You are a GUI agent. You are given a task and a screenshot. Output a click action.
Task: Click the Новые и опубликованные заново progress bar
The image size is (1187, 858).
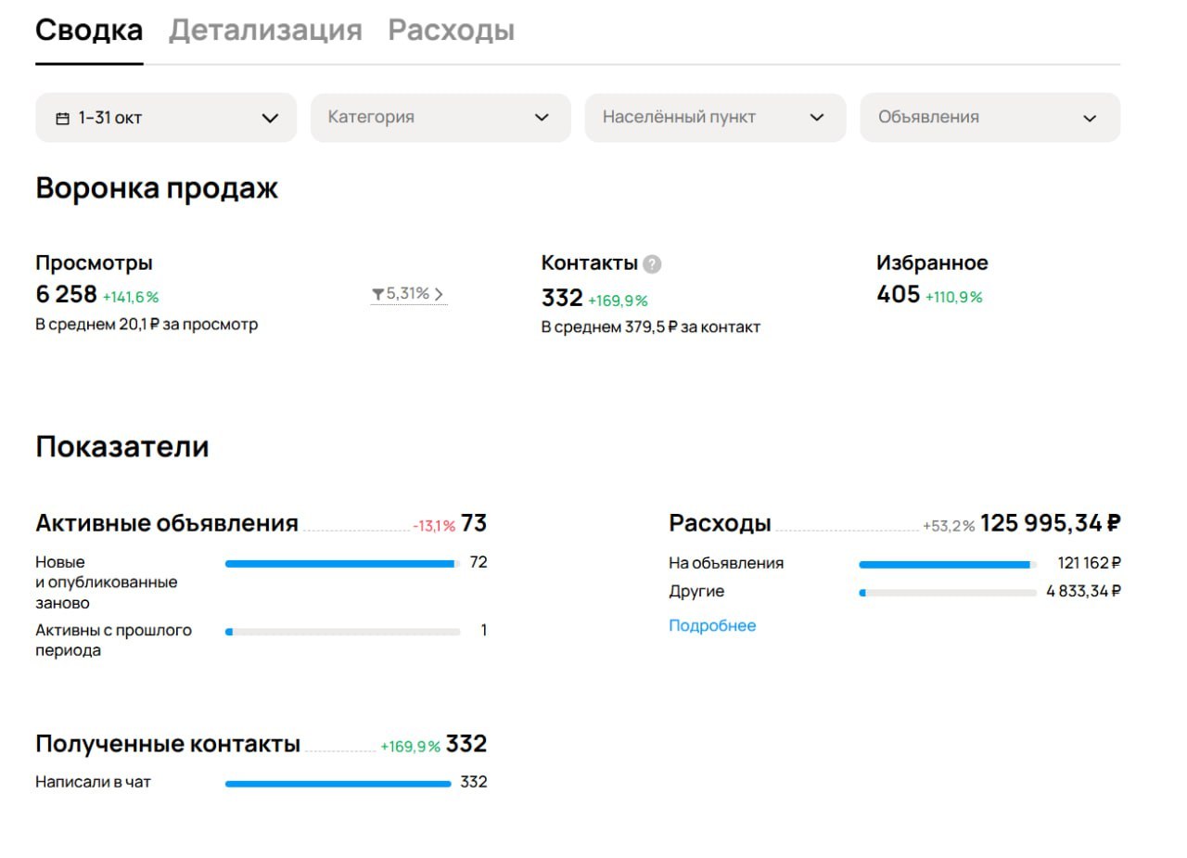343,563
